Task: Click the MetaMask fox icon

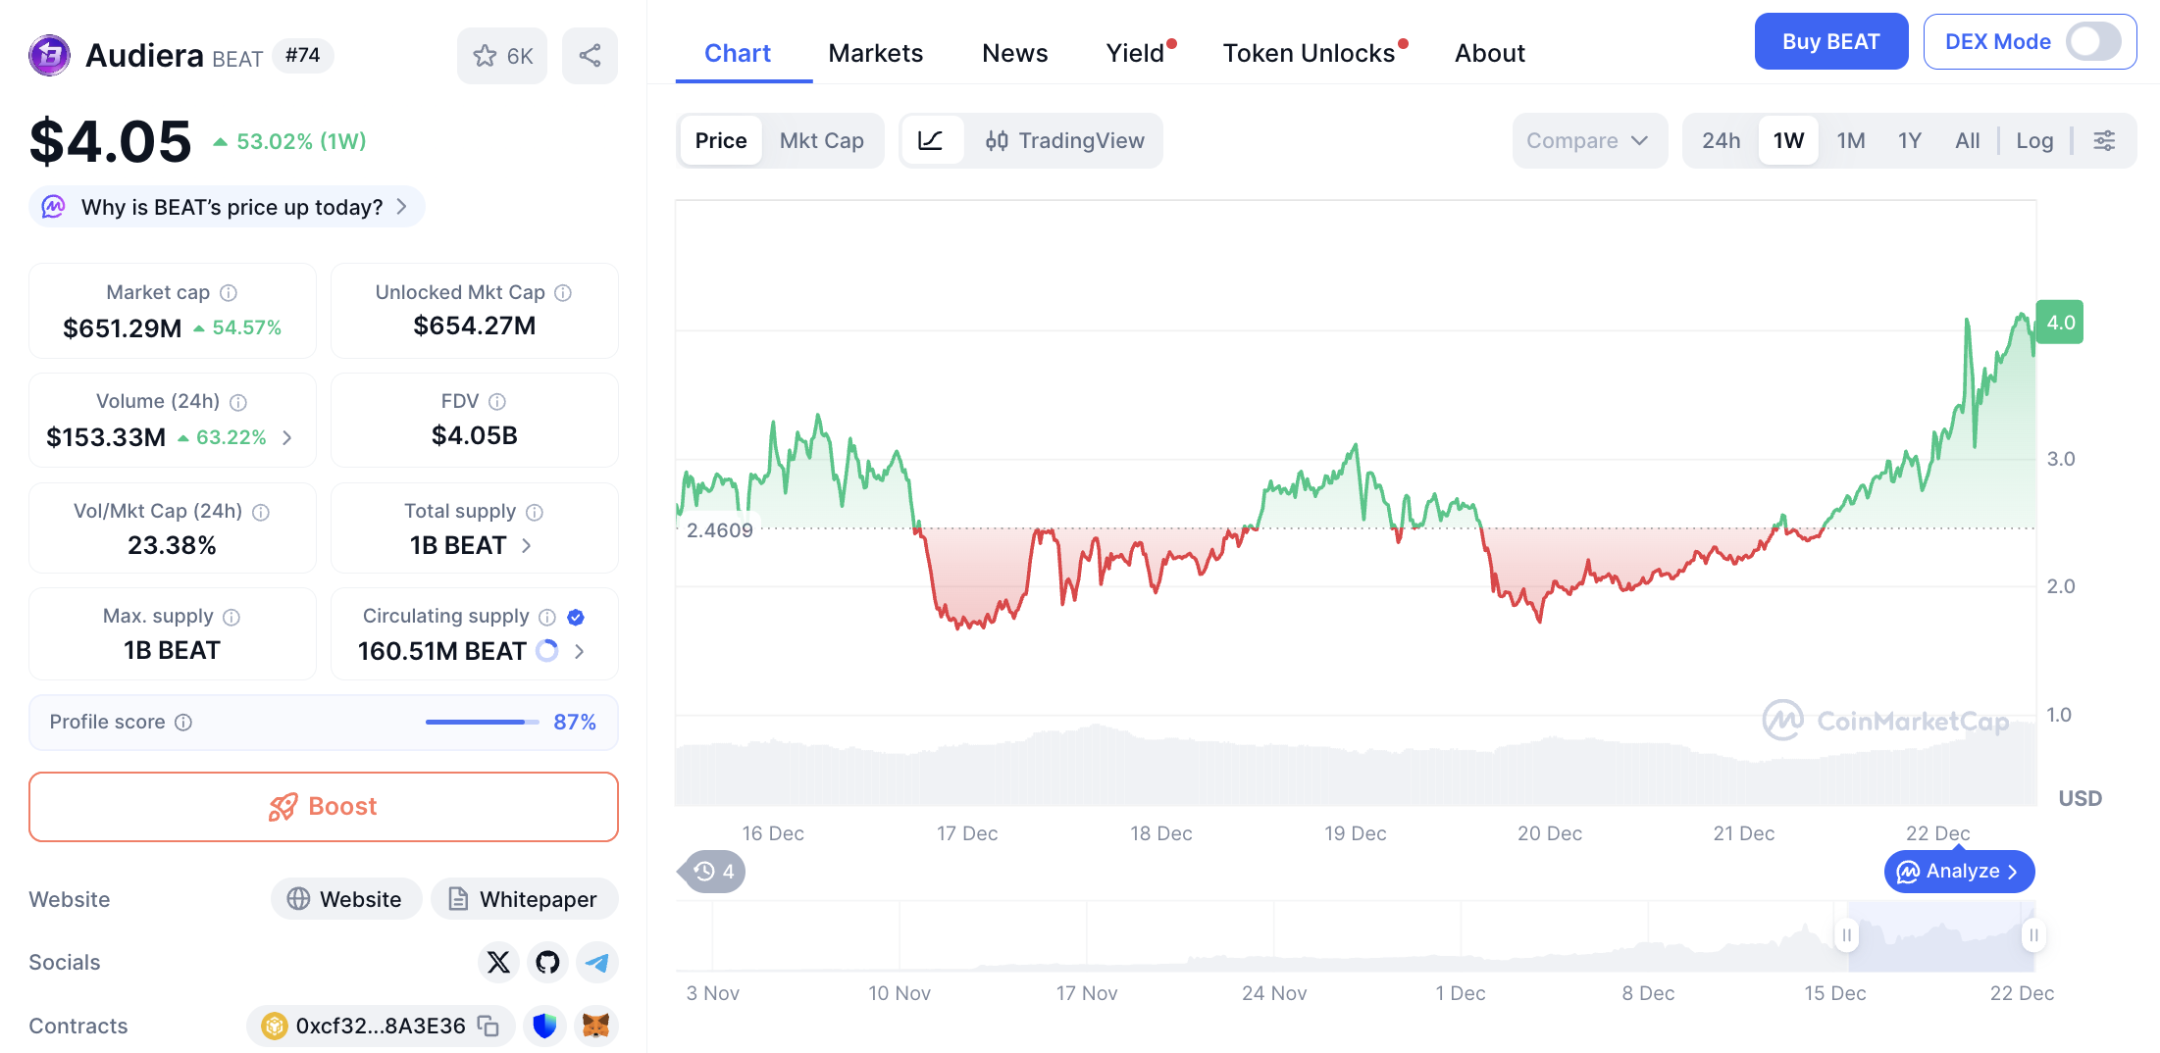Action: (x=595, y=1026)
